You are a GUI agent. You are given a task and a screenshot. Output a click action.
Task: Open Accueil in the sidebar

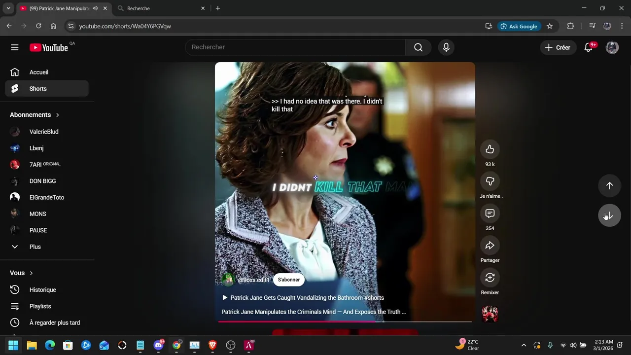(x=47, y=72)
